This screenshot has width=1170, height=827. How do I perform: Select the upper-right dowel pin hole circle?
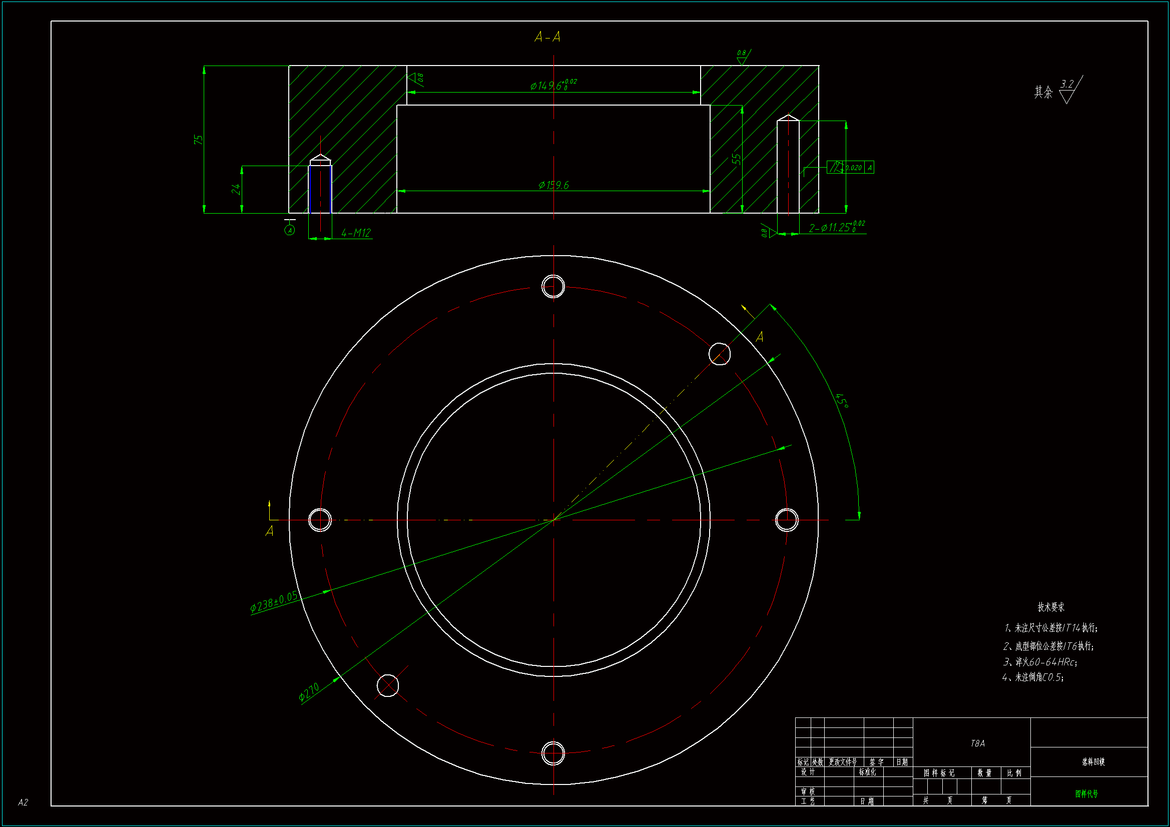[x=720, y=354]
